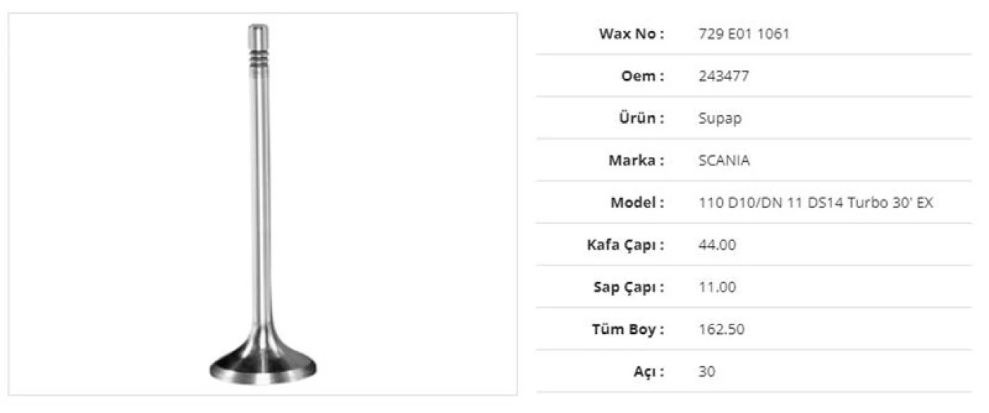
Task: Click the SCANIA brand value
Action: pos(724,160)
